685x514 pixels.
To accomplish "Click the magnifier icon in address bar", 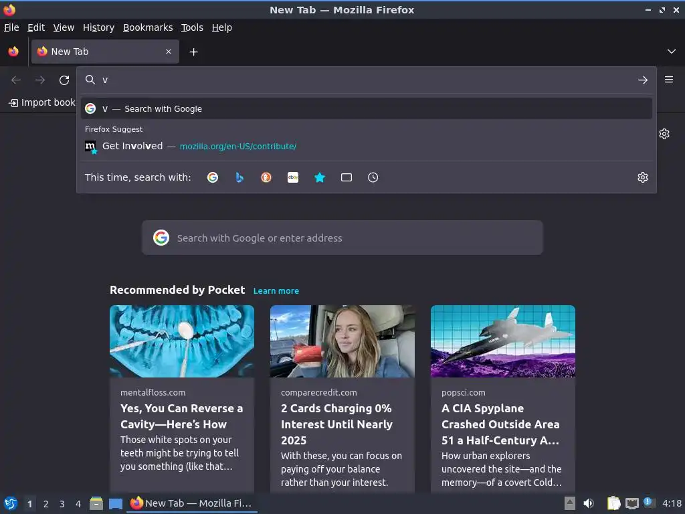I will click(90, 80).
